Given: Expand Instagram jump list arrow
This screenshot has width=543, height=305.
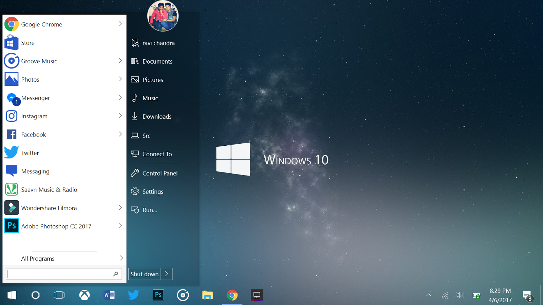Looking at the screenshot, I should tap(120, 116).
